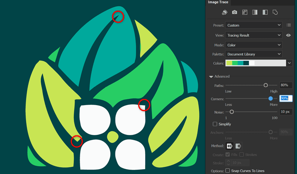The width and height of the screenshot is (297, 174).
Task: Select the Low Color preset icon
Action: 245,12
